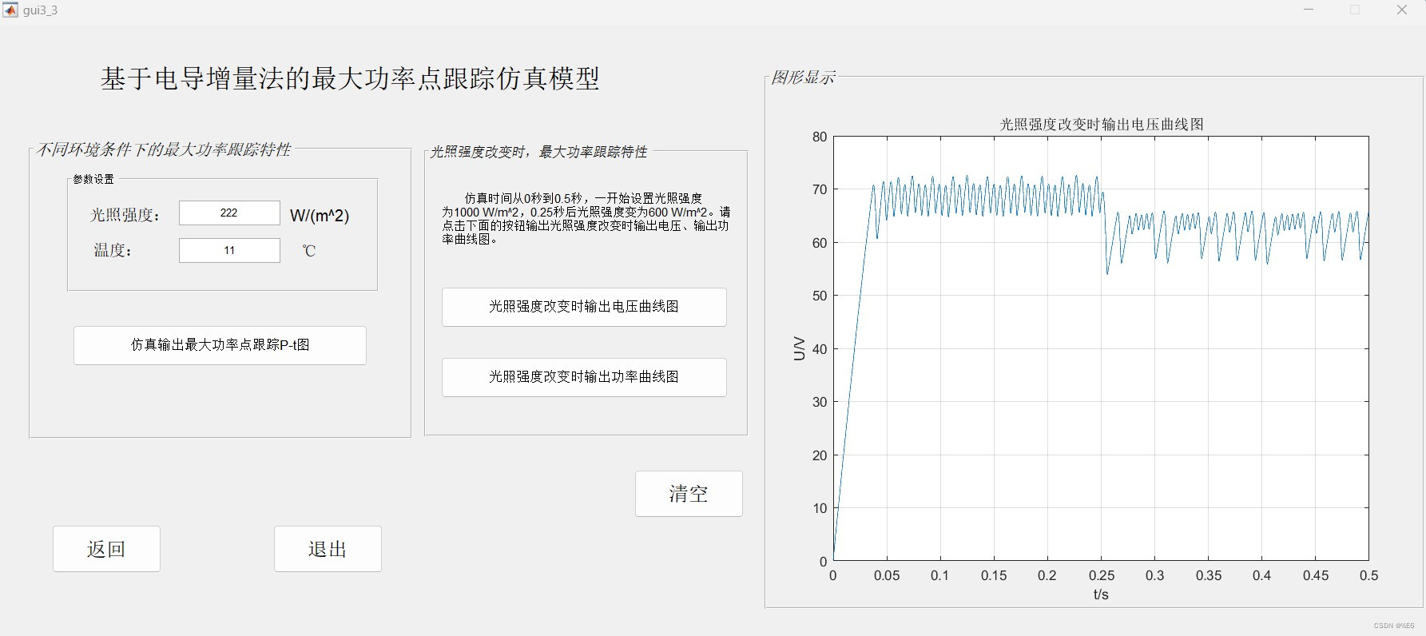Viewport: 1426px width, 636px height.
Task: Click the 温度 input field showing 11
Action: (229, 250)
